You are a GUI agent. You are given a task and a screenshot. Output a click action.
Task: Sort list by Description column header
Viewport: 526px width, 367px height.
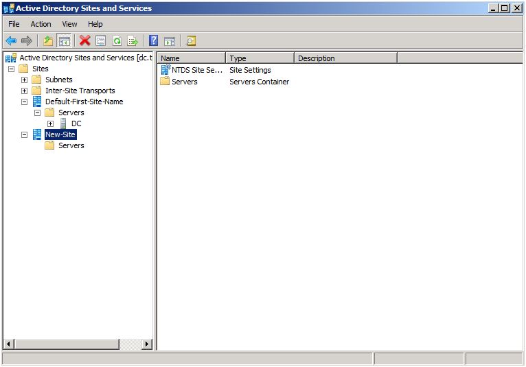346,58
